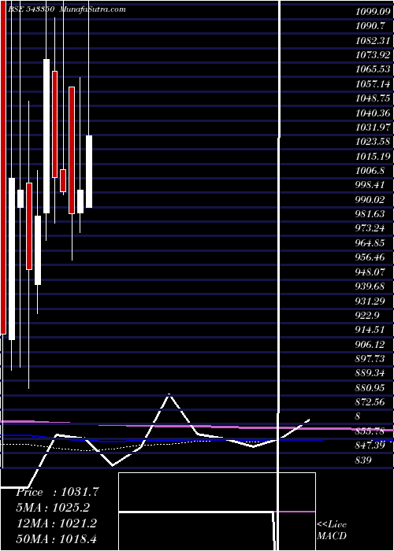Click the 906.12 price label

click(371, 345)
